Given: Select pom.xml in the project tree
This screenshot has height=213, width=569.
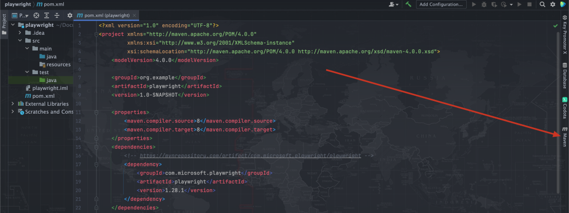Looking at the screenshot, I should [x=40, y=96].
